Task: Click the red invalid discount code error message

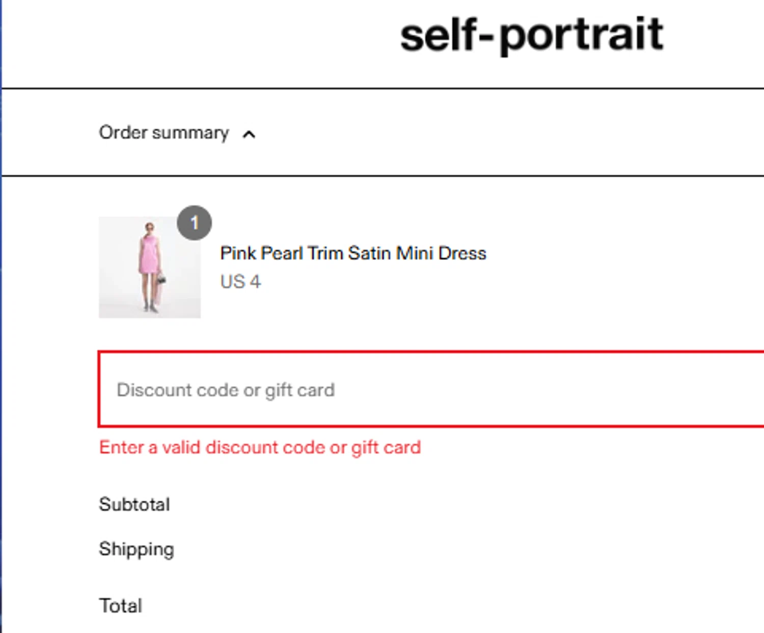Action: click(x=260, y=448)
